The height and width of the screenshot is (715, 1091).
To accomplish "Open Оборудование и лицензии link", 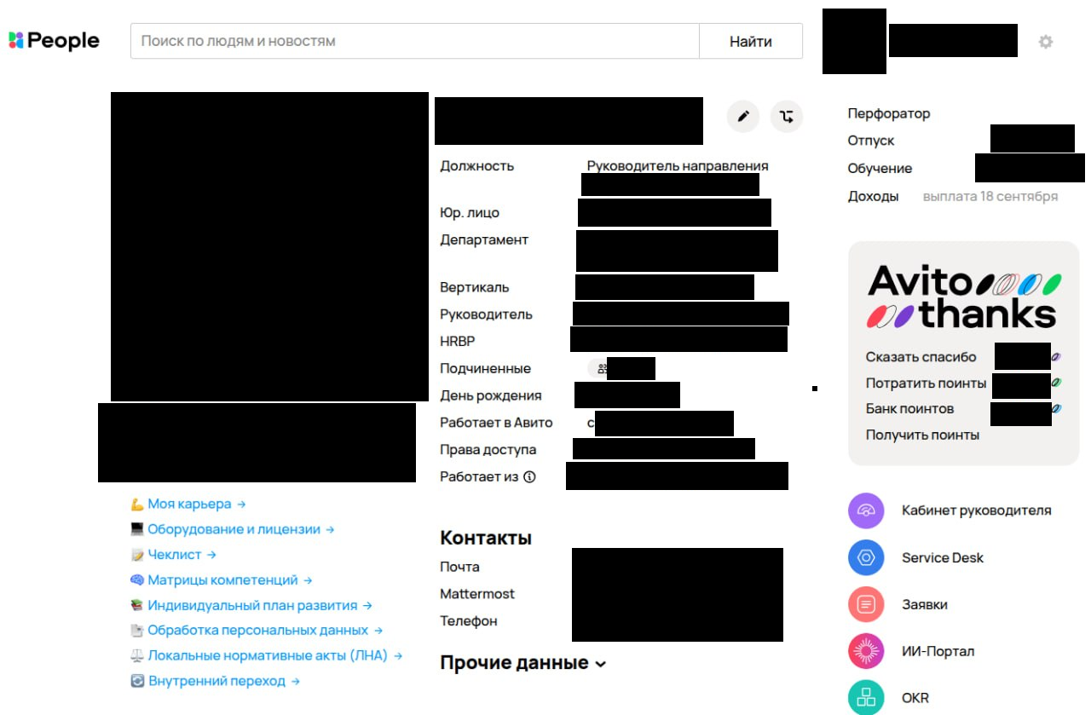I will click(233, 529).
